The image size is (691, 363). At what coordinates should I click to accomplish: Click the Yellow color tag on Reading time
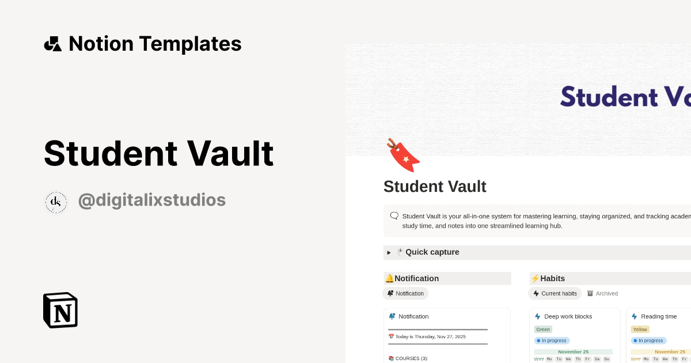(x=640, y=329)
